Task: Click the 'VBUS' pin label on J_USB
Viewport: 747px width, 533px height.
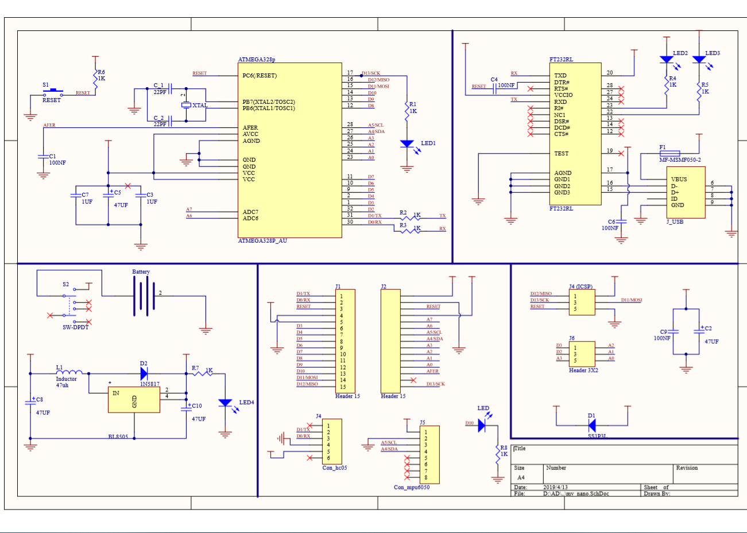Action: tap(679, 180)
